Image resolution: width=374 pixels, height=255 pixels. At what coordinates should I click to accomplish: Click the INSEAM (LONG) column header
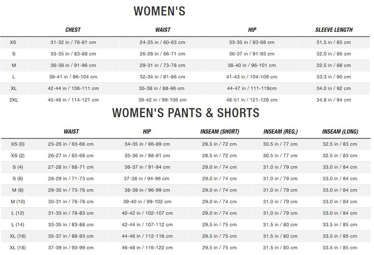340,132
